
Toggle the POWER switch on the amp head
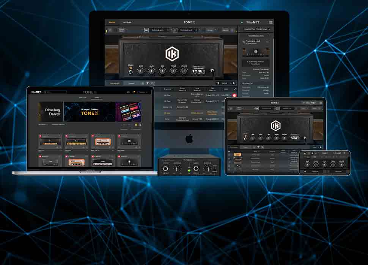click(x=131, y=72)
